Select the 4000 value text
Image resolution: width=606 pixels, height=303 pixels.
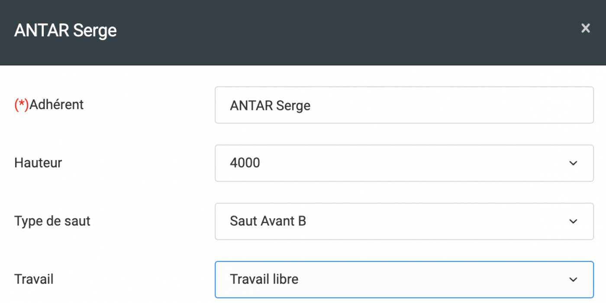pos(245,163)
